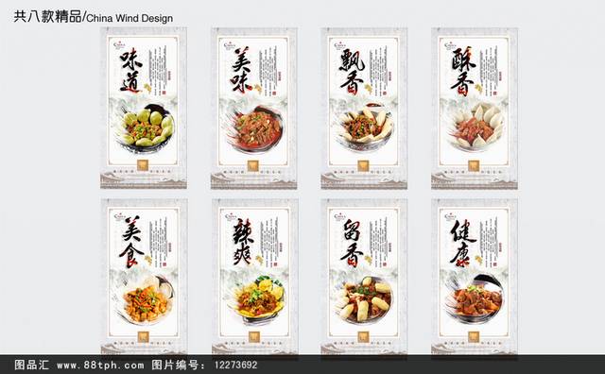Screen dimensions: 605x374
Task: Click the gold seal icon on the 酥香 poster
Action: point(474,165)
